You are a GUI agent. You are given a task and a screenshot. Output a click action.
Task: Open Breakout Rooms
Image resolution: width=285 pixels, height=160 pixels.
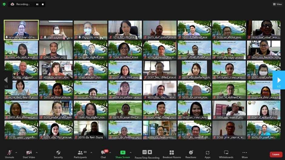point(172,154)
